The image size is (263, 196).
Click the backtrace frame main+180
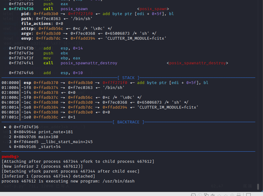point(34,137)
